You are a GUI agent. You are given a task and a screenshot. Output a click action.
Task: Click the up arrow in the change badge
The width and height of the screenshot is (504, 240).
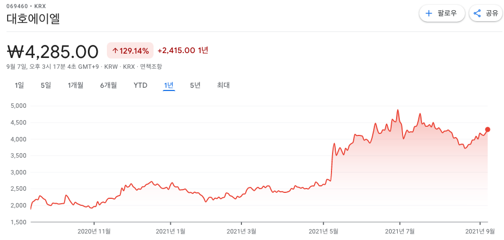pos(115,50)
